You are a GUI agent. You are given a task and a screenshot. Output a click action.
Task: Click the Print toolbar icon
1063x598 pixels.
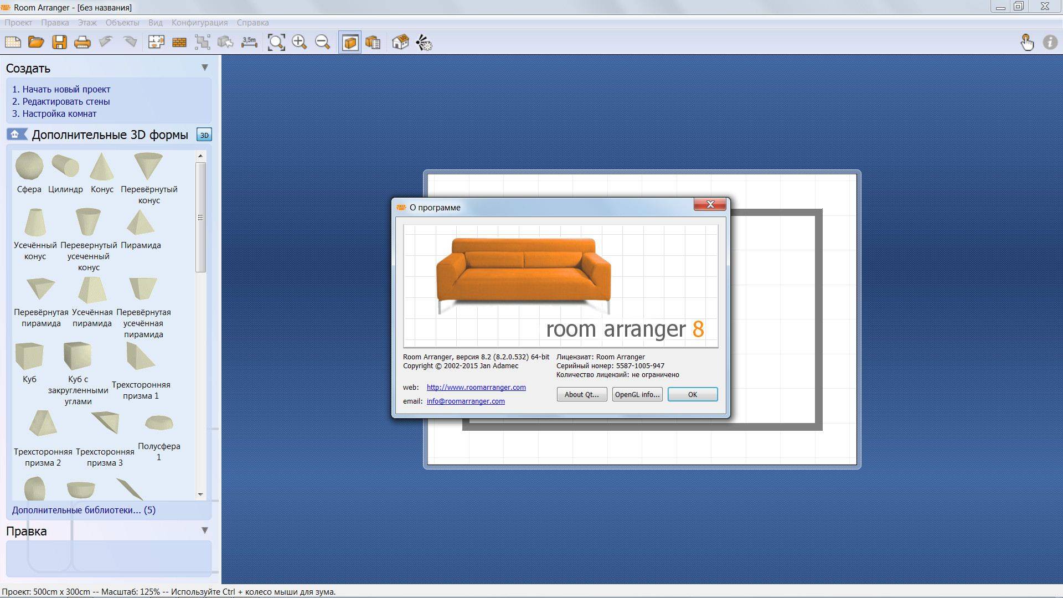click(x=82, y=42)
